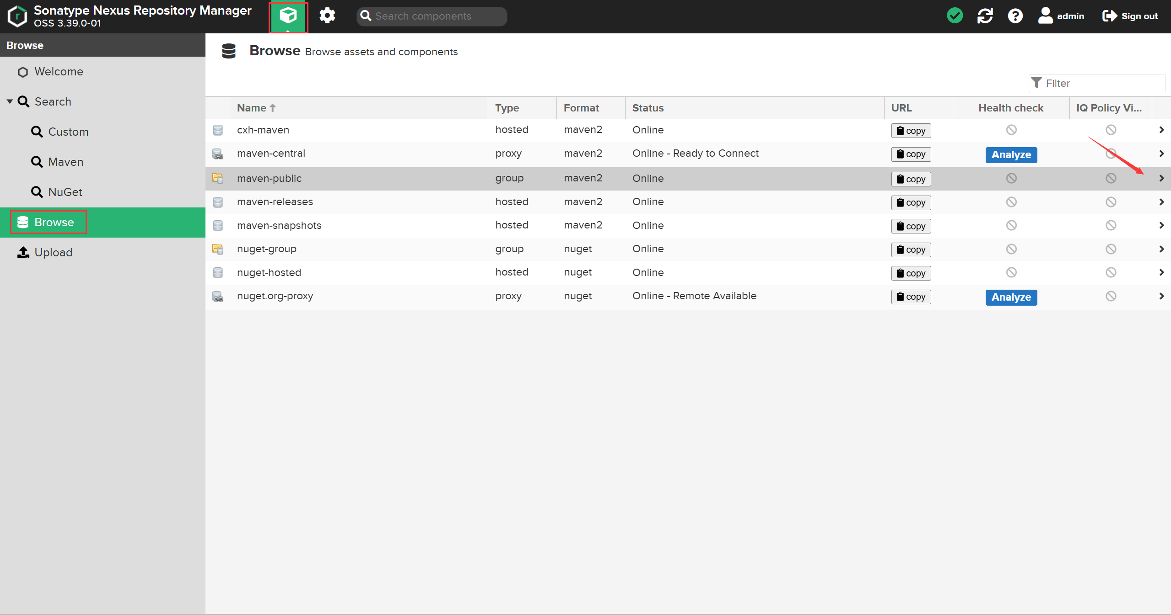Open the help question mark icon
Viewport: 1171px width, 615px height.
[1015, 16]
